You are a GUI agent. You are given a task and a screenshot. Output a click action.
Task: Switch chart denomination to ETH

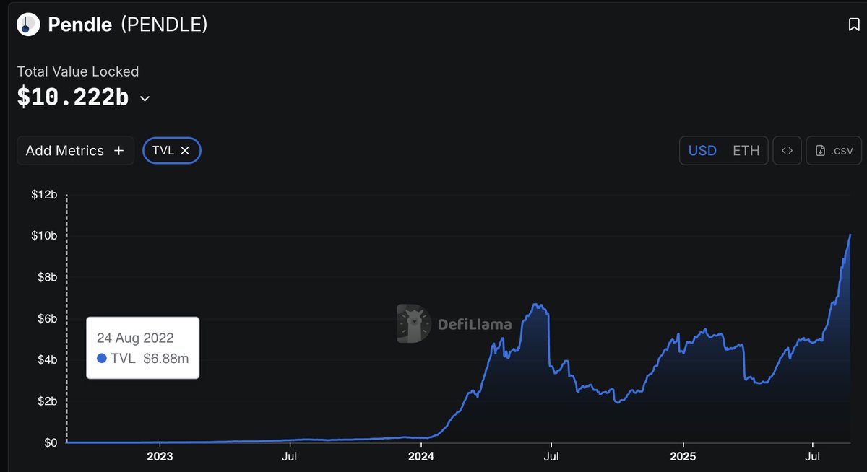click(x=746, y=150)
